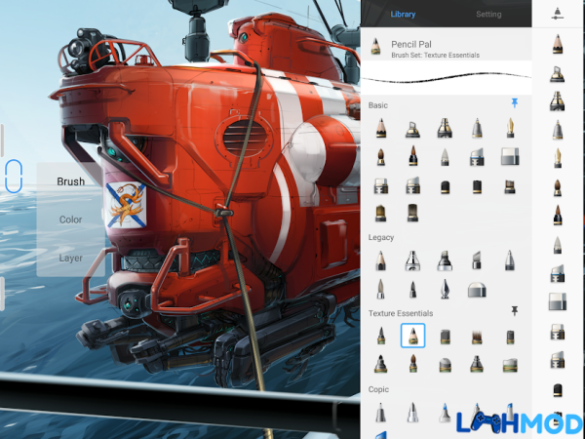Click the 'Brush Set: Texture Essentials' subtitle

pyautogui.click(x=435, y=56)
